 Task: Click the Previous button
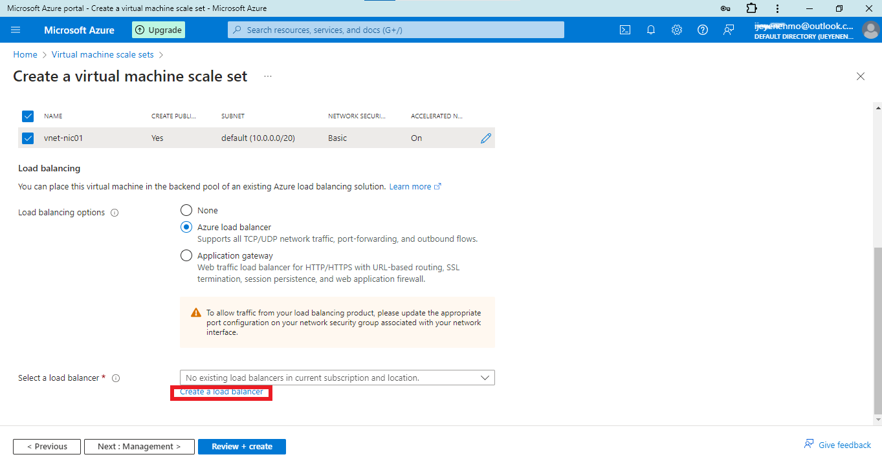(x=47, y=447)
